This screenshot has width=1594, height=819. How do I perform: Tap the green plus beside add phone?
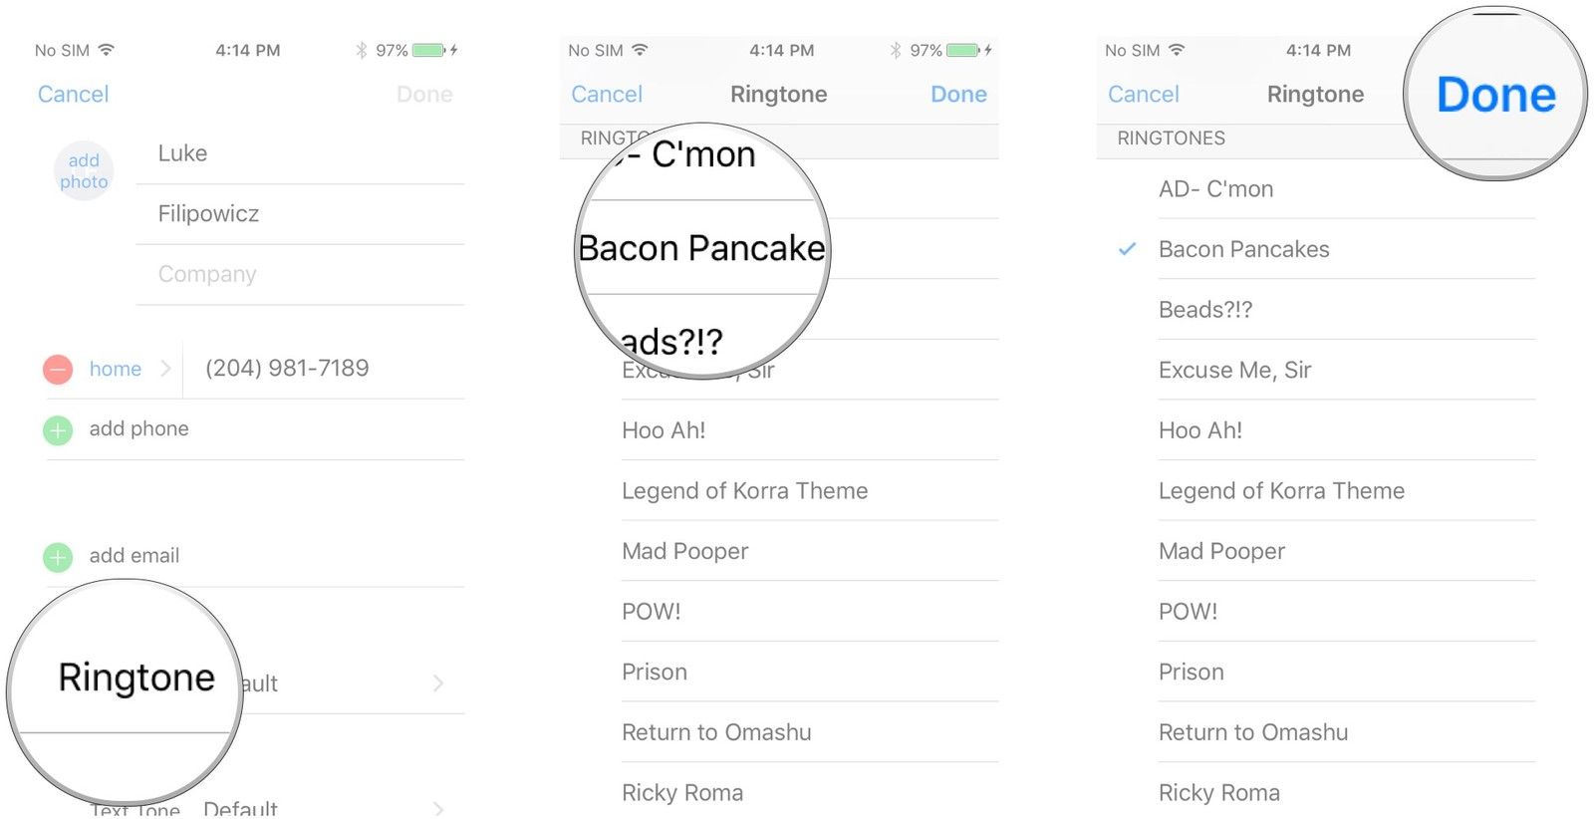coord(58,430)
